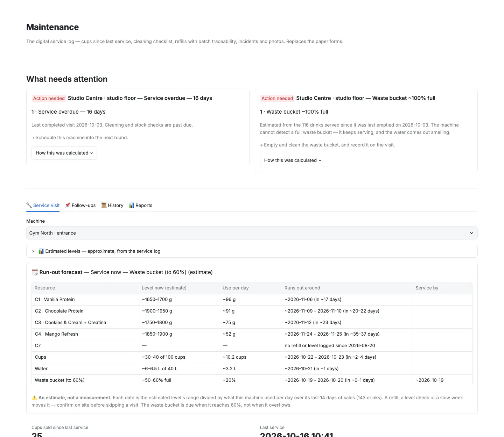The height and width of the screenshot is (437, 504).
Task: Click the 'Cups sold since last service' label
Action: coord(60,428)
